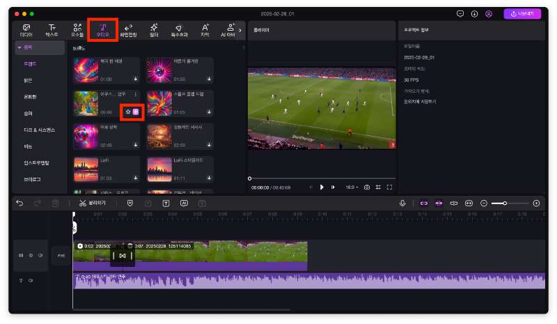Open the Filter (필터) tab
The image size is (557, 324).
(153, 30)
